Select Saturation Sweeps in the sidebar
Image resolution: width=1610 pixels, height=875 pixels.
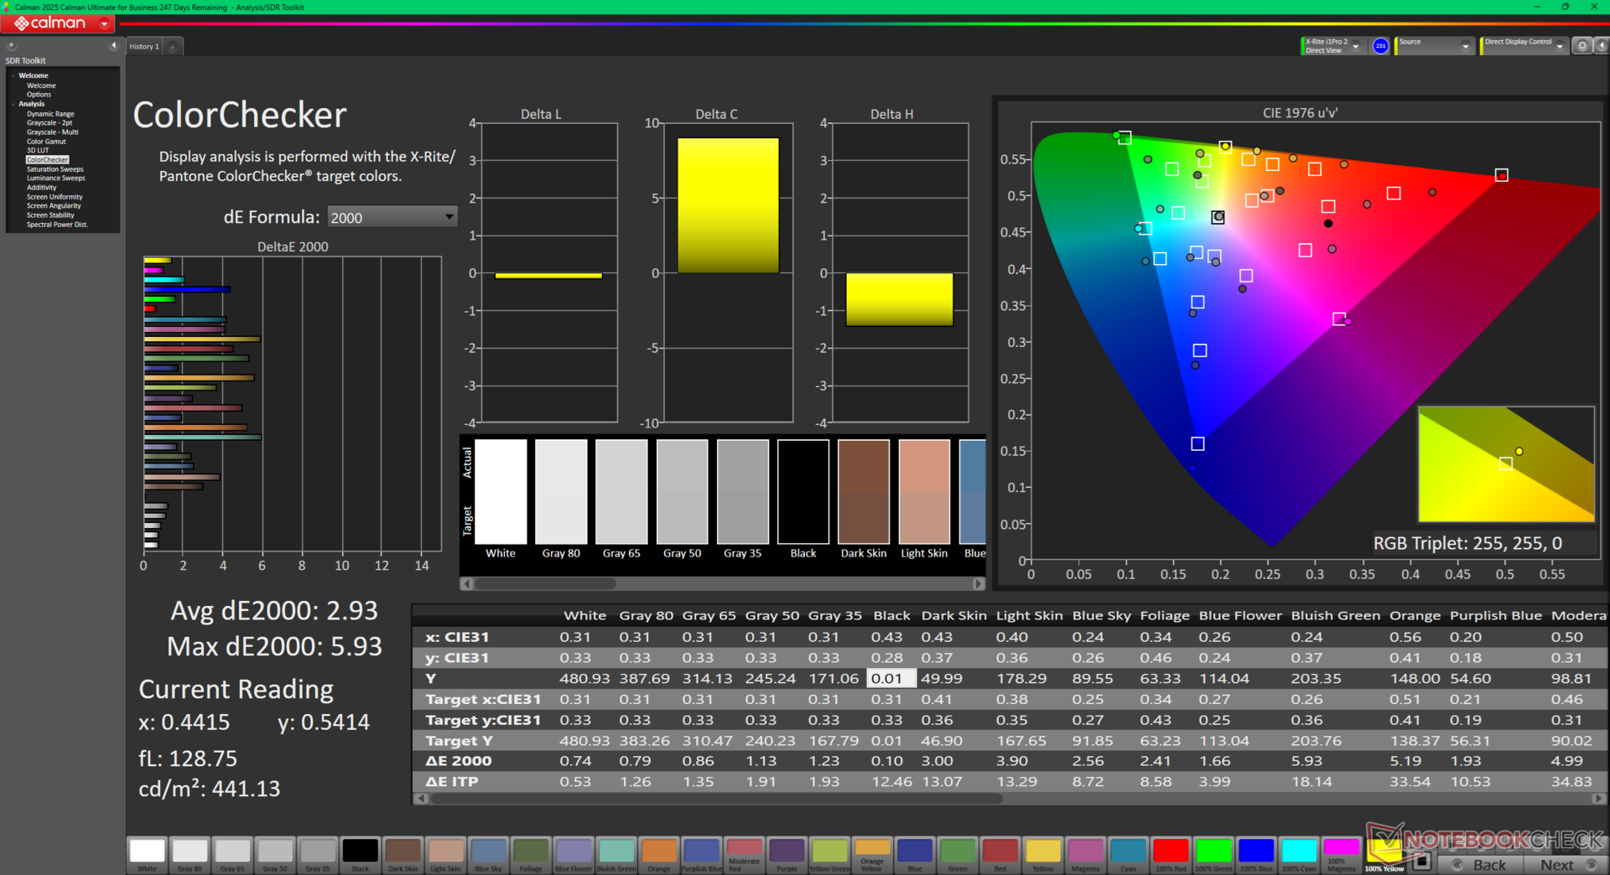(x=55, y=169)
